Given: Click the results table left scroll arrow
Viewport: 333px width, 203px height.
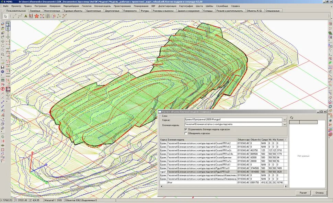Looking at the screenshot, I should coord(161,186).
